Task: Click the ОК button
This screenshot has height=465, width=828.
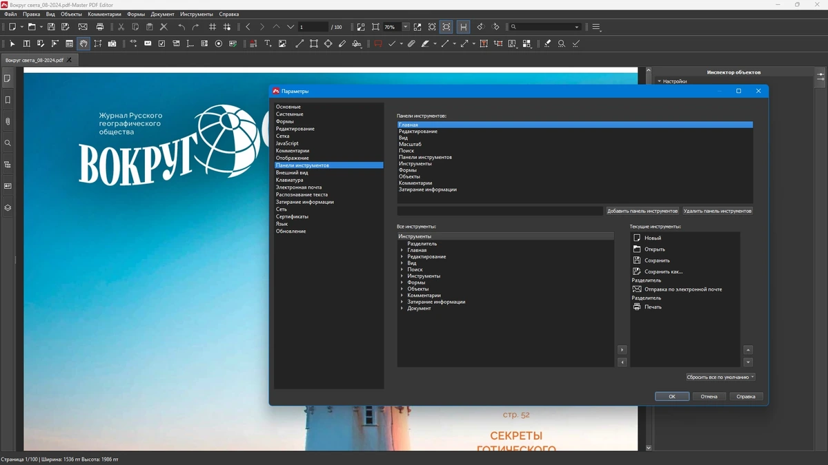Action: (672, 396)
